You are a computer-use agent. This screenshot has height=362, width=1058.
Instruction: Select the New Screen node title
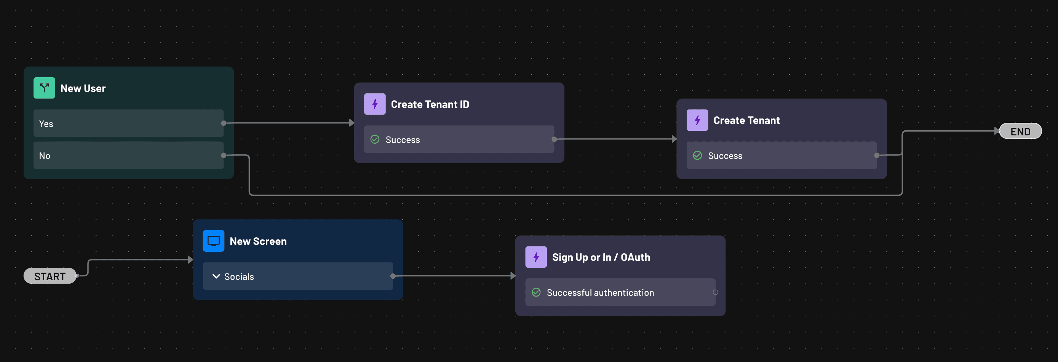pos(258,241)
